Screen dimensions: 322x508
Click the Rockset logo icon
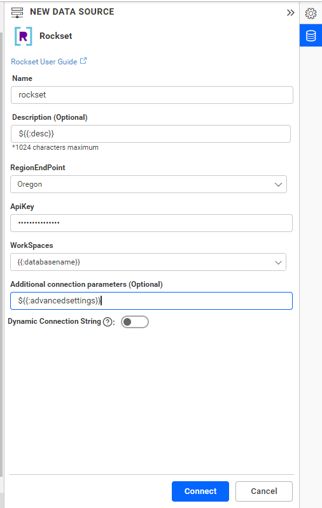(24, 36)
